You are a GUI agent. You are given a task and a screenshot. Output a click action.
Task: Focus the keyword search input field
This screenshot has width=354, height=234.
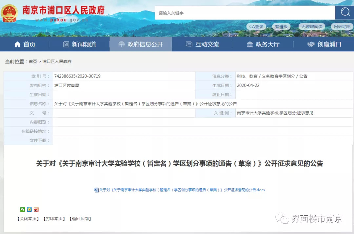click(245, 13)
